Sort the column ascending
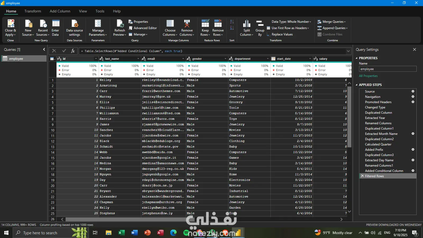The height and width of the screenshot is (238, 423). 232,21
